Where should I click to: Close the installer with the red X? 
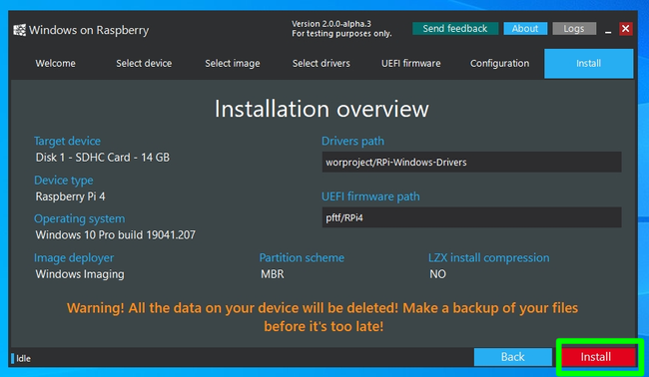pos(625,29)
